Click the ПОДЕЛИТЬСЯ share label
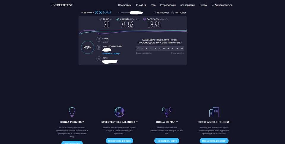The height and width of the screenshot is (144, 285). 88,13
